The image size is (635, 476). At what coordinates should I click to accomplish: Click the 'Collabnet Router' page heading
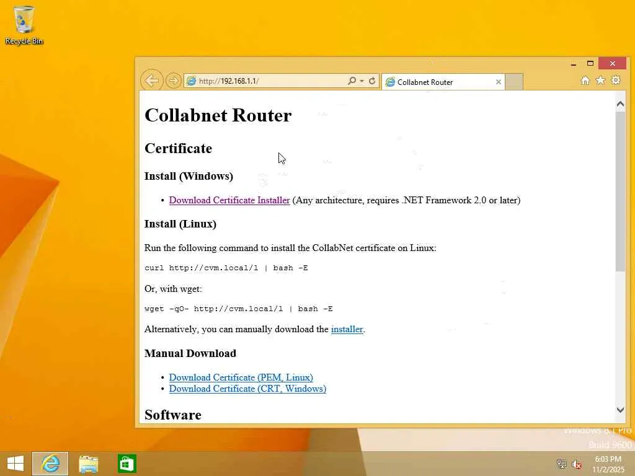tap(218, 115)
